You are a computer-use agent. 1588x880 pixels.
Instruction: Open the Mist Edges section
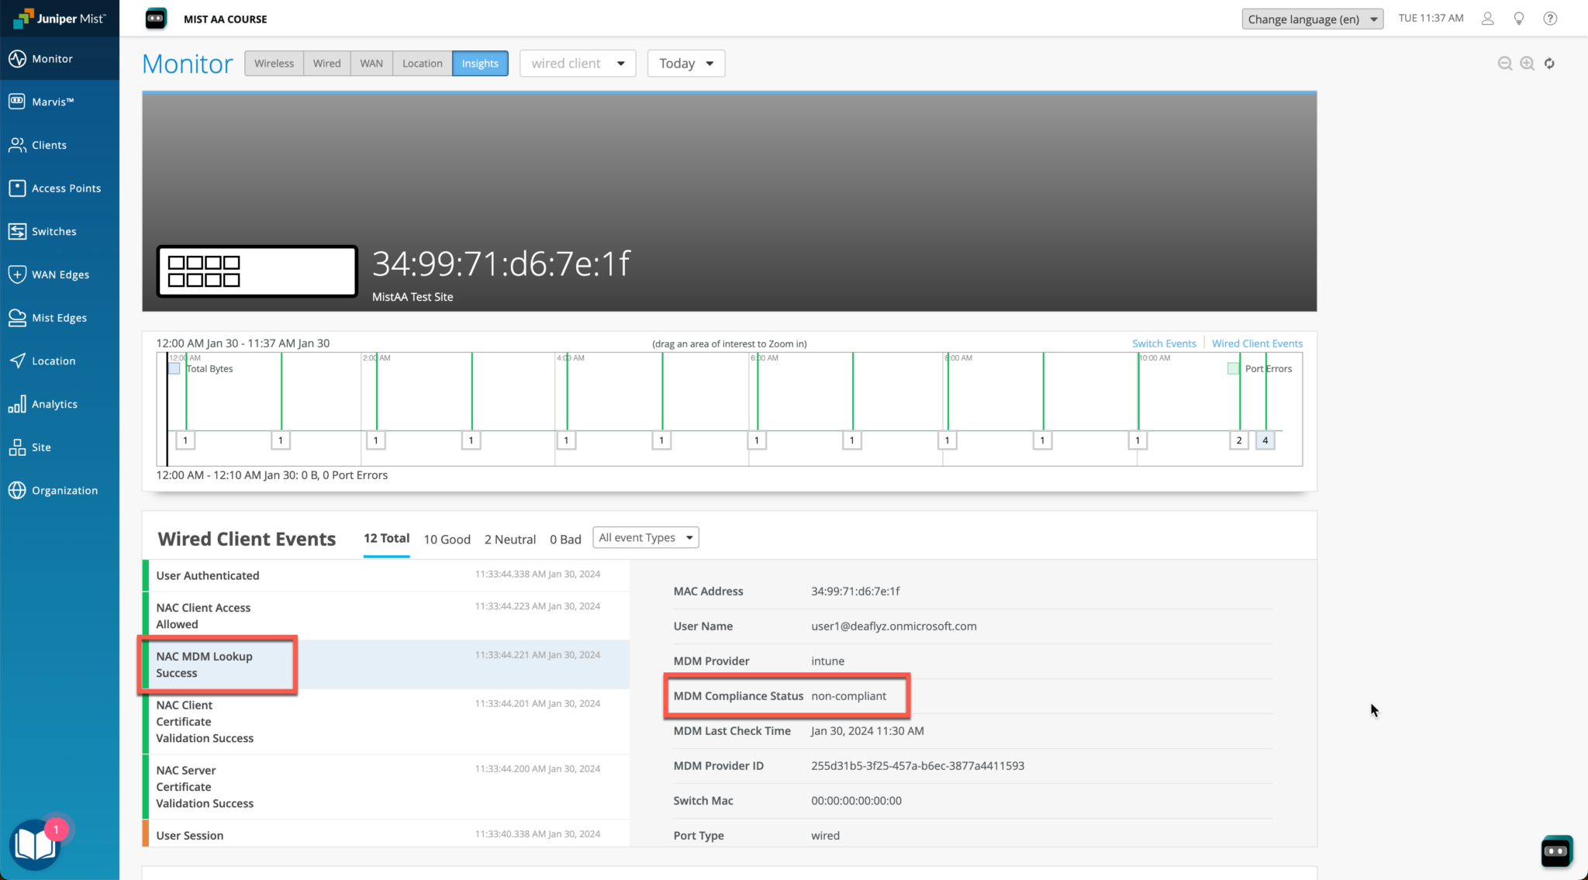click(58, 317)
